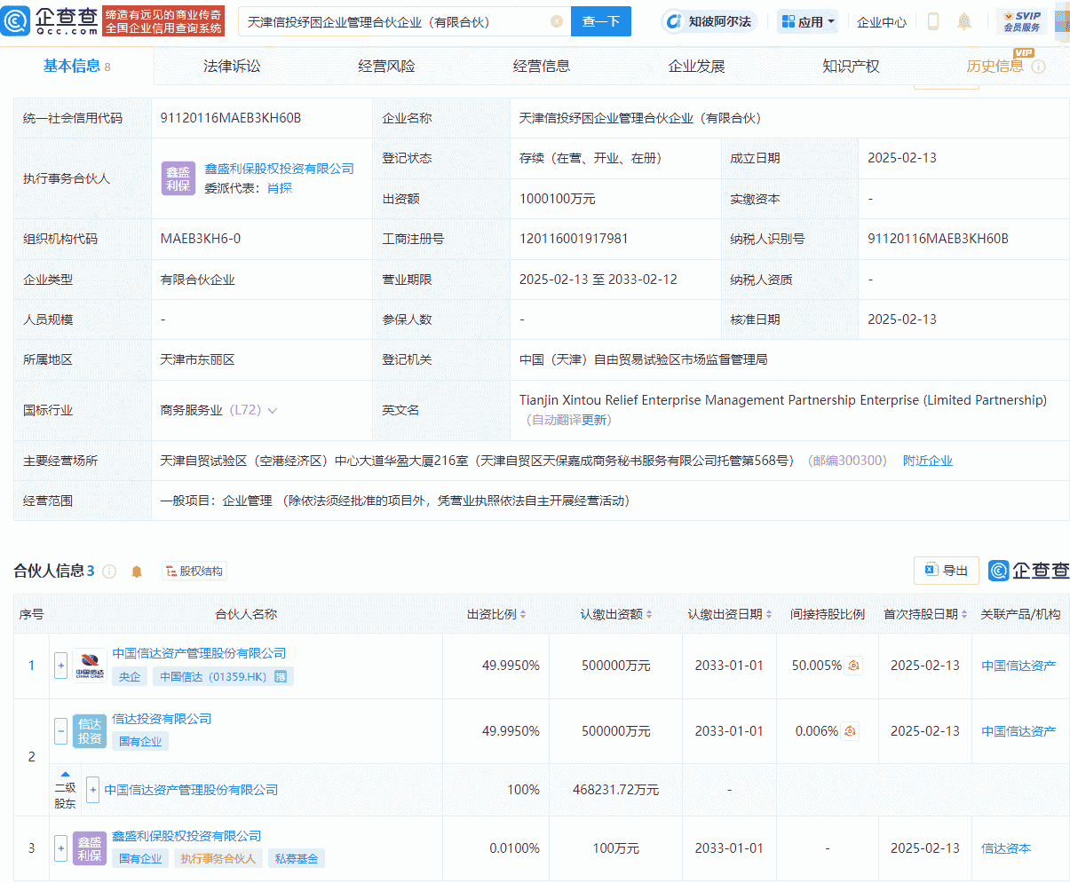Switch to the 企业发展 tab
Screen dimensions: 1070x883
[x=695, y=65]
